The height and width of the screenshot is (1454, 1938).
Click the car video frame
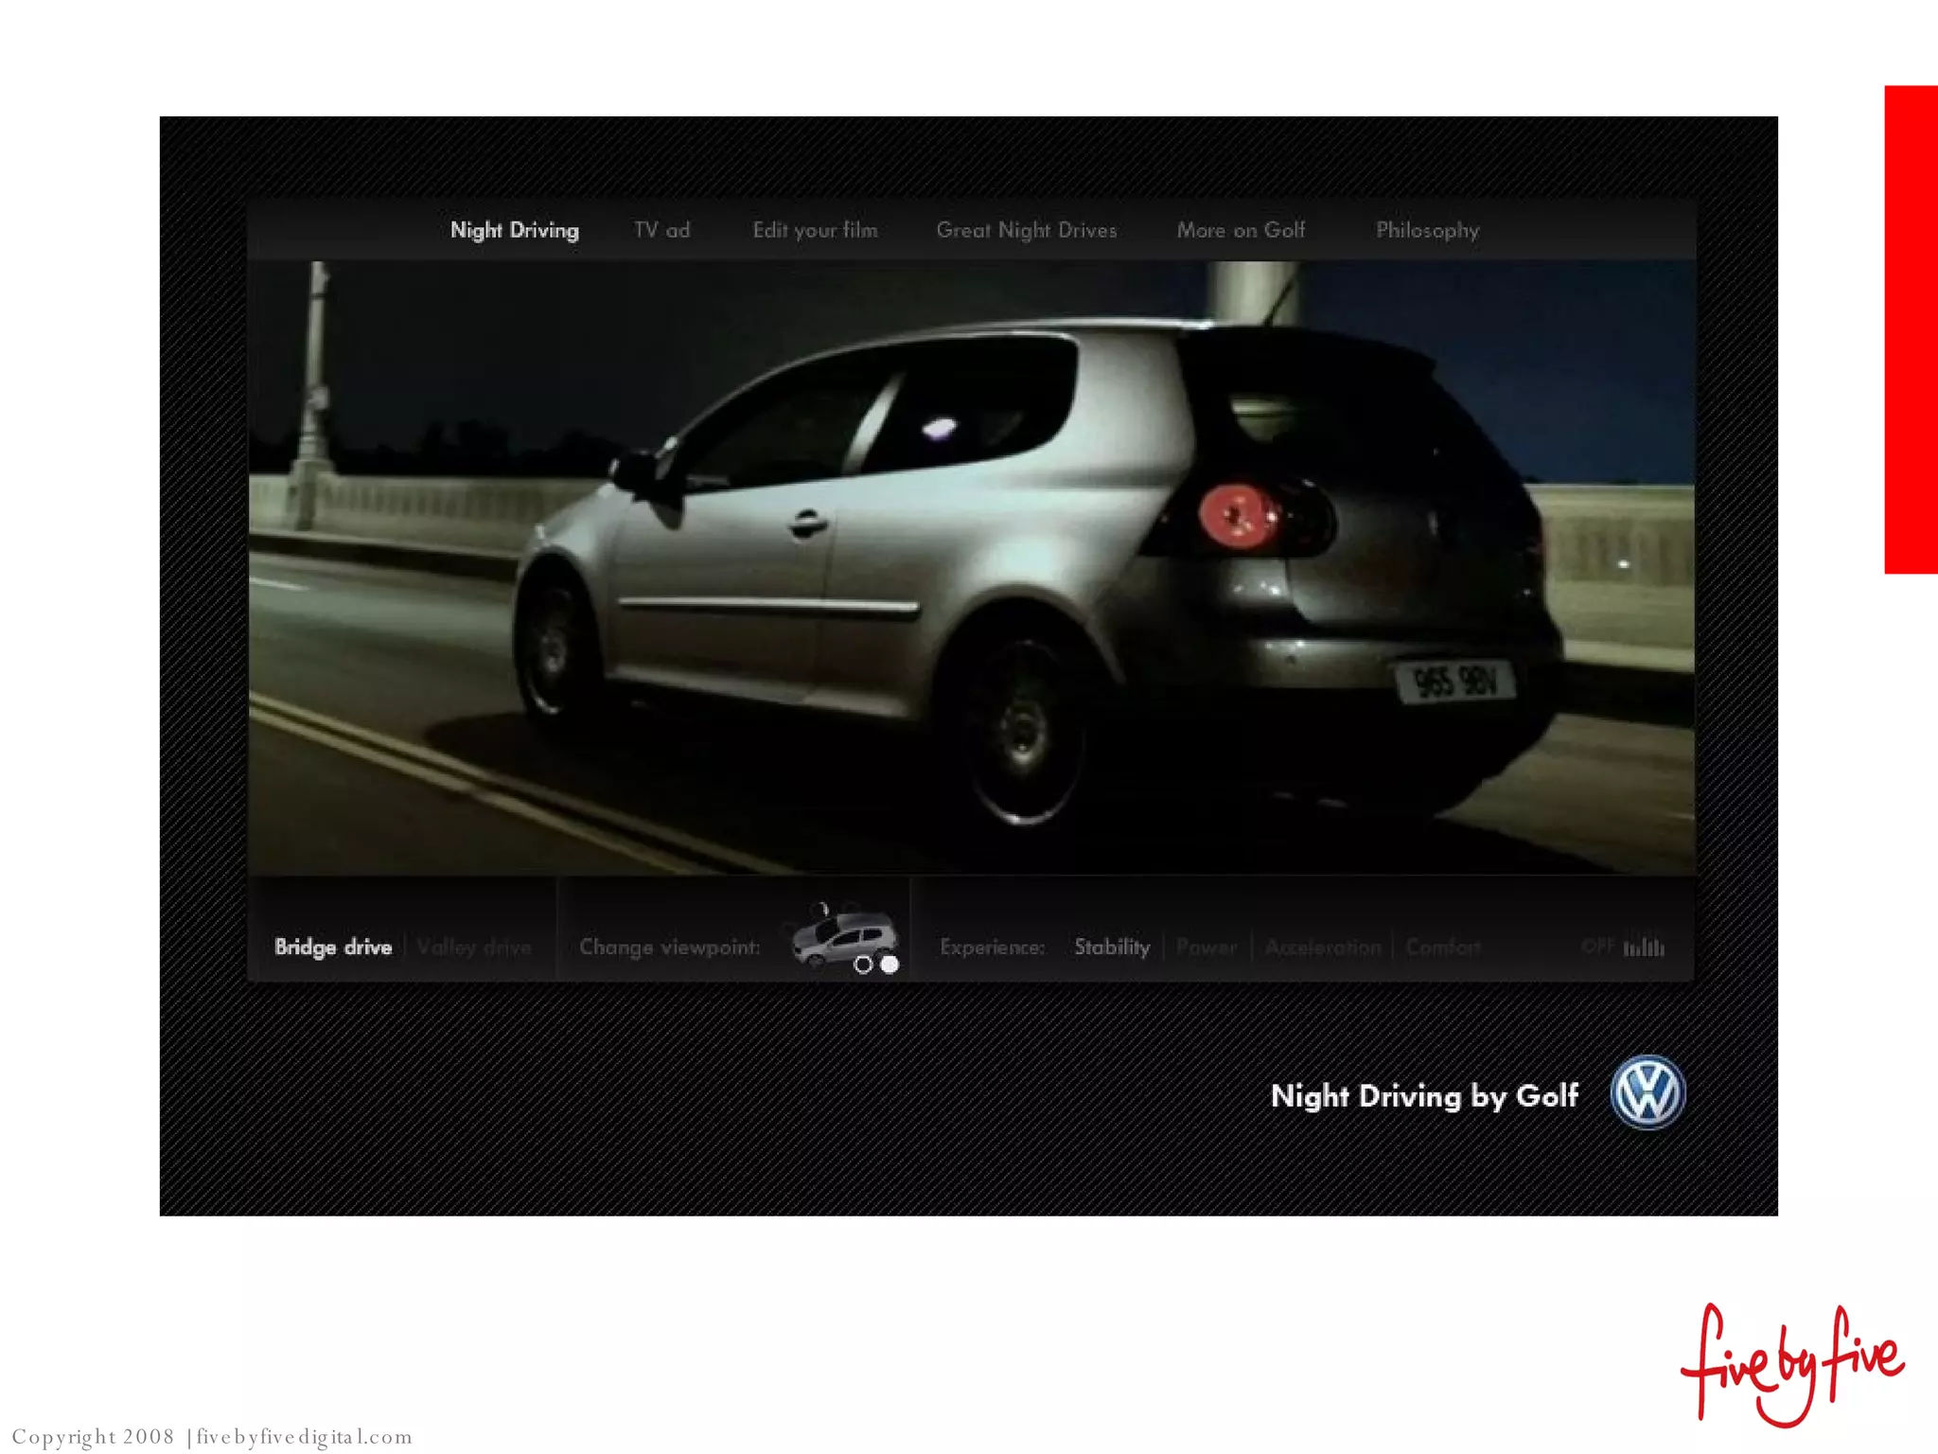(x=972, y=568)
